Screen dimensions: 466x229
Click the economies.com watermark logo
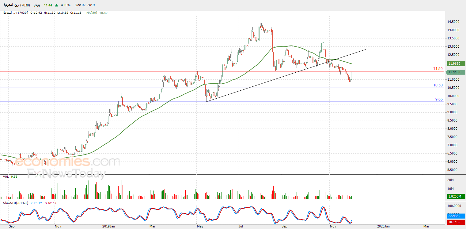(x=67, y=162)
